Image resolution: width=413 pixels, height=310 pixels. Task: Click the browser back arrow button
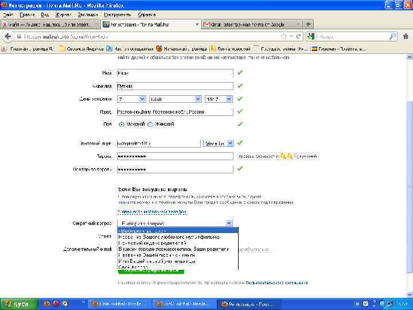point(8,37)
